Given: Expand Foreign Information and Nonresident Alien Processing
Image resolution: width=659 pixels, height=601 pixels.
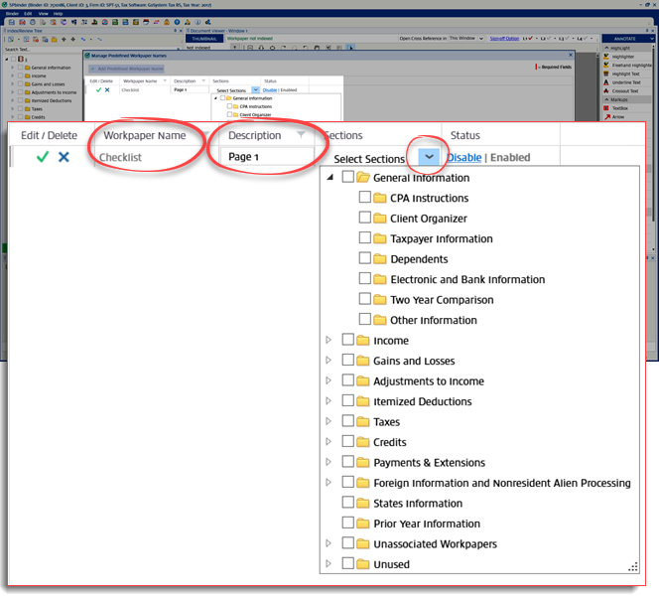Looking at the screenshot, I should pyautogui.click(x=329, y=483).
